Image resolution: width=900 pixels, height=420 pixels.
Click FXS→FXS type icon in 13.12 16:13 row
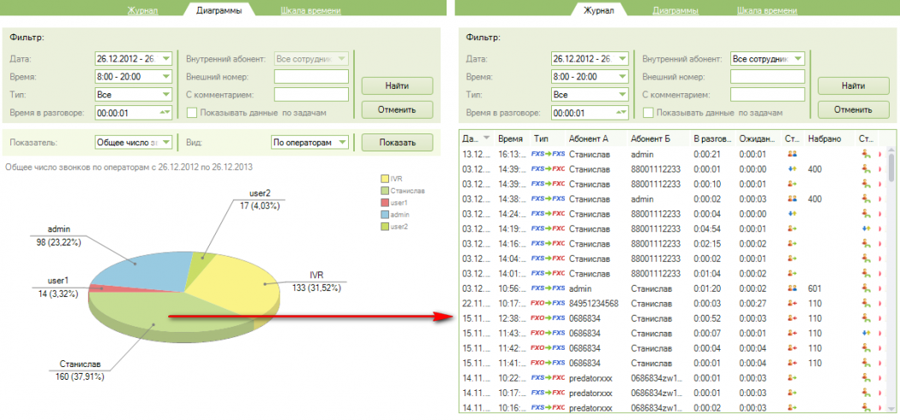coord(547,153)
